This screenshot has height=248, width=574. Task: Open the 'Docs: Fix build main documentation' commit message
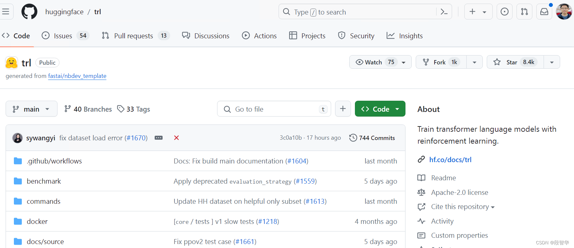pyautogui.click(x=228, y=161)
